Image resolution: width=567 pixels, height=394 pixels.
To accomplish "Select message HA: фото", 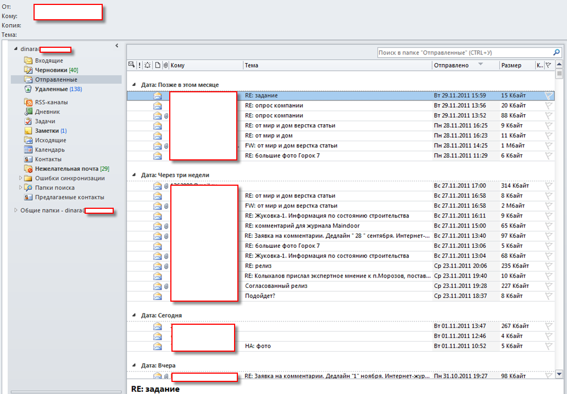I will click(341, 346).
